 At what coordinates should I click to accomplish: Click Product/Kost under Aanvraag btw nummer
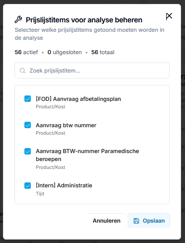coord(51,133)
